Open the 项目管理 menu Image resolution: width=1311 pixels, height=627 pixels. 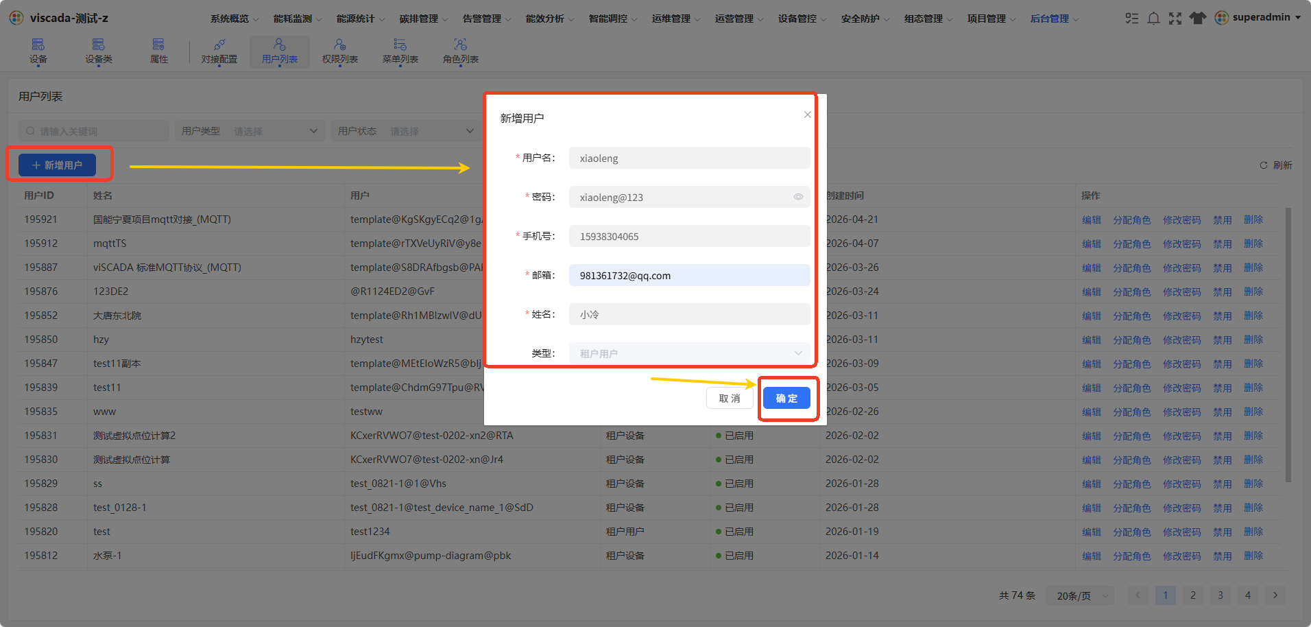991,19
